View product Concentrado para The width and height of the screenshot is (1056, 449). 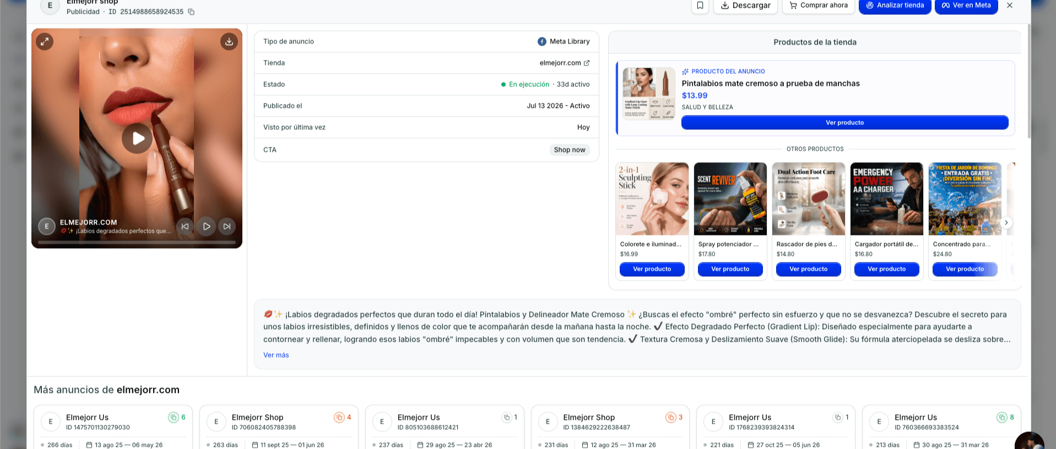click(x=965, y=269)
